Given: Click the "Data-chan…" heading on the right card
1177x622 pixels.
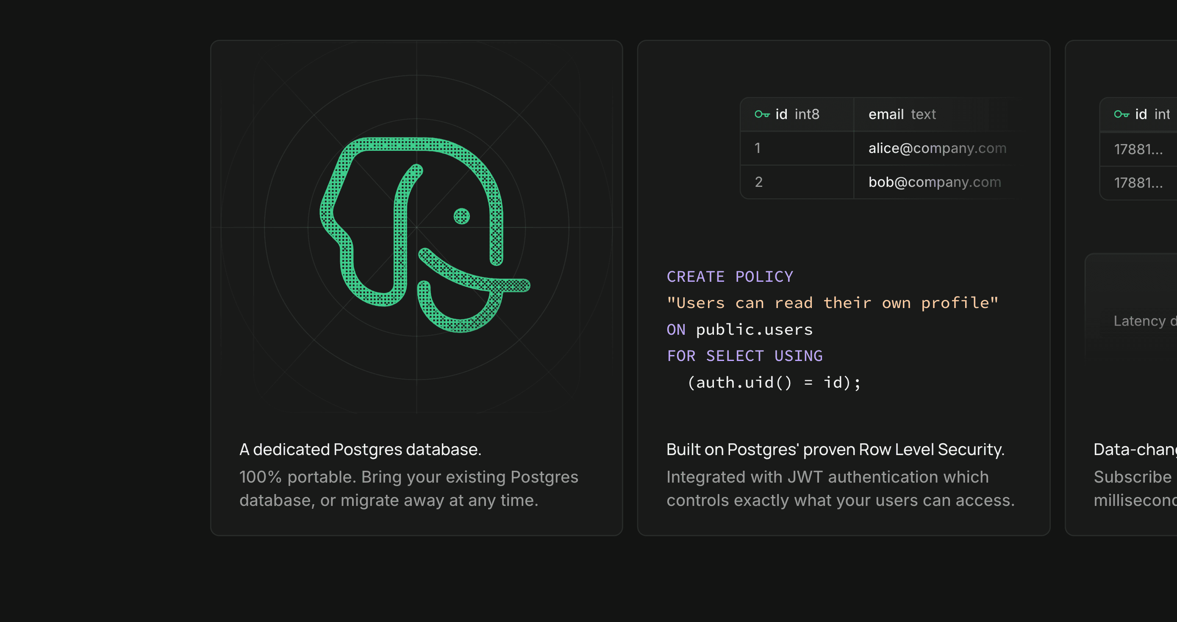Looking at the screenshot, I should [x=1135, y=450].
